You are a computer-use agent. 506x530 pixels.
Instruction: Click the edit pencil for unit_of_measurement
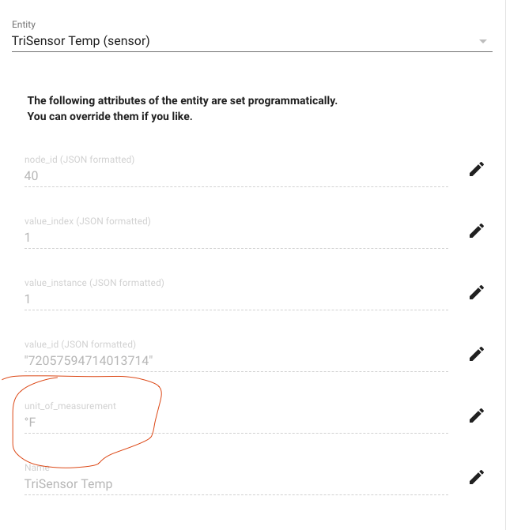coord(477,415)
